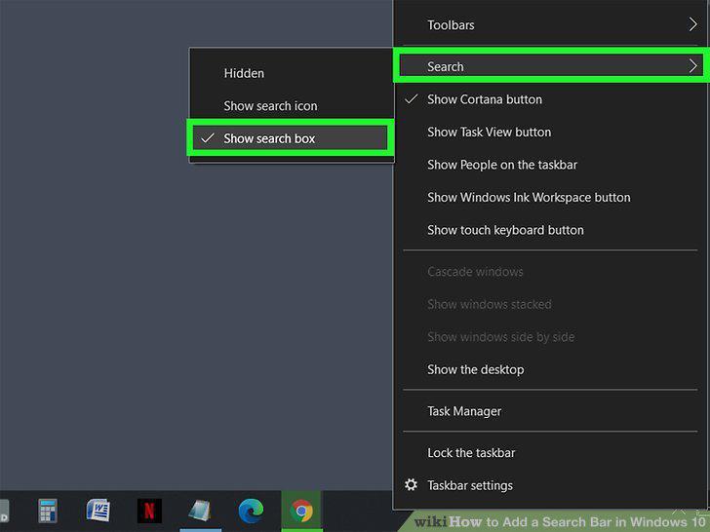The image size is (710, 532).
Task: Click the Taskbar settings gear icon
Action: coord(411,485)
